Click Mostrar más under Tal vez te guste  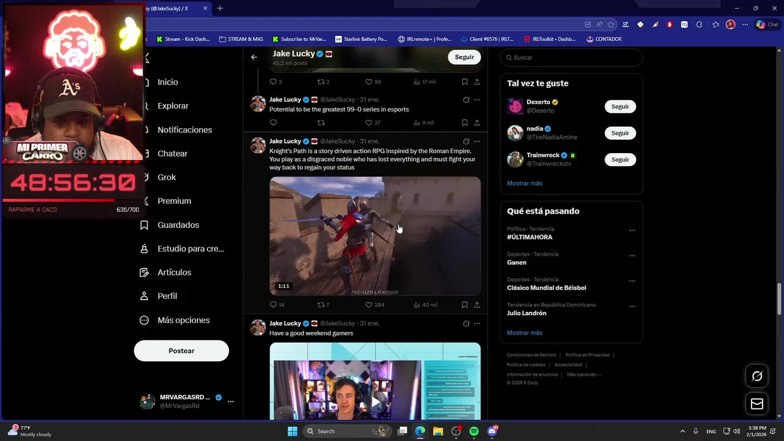pos(524,183)
